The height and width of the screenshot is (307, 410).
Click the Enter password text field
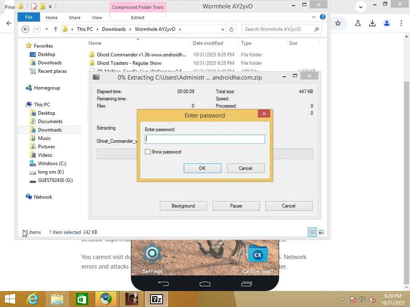point(205,139)
